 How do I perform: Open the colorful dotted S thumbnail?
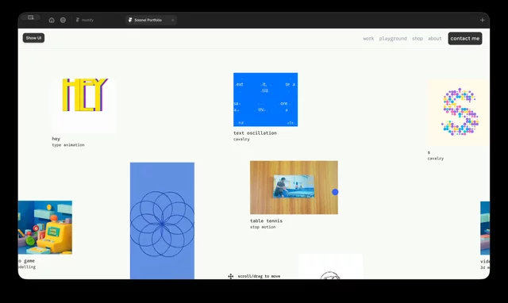[459, 113]
